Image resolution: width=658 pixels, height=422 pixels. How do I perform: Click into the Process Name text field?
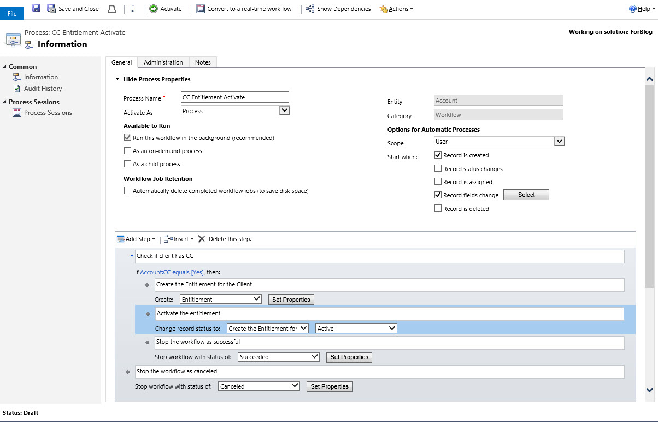[234, 97]
